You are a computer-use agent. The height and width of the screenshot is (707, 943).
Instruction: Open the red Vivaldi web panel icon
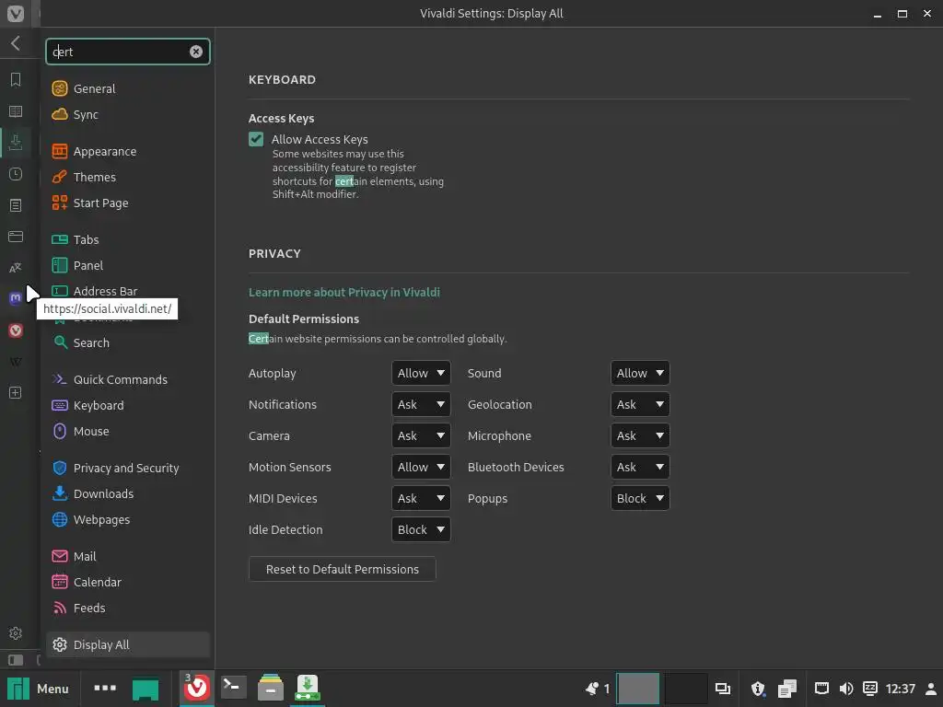click(16, 330)
